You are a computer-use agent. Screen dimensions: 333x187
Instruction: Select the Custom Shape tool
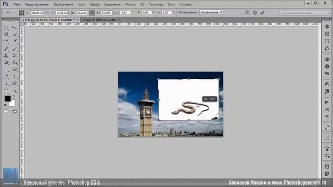point(15,84)
